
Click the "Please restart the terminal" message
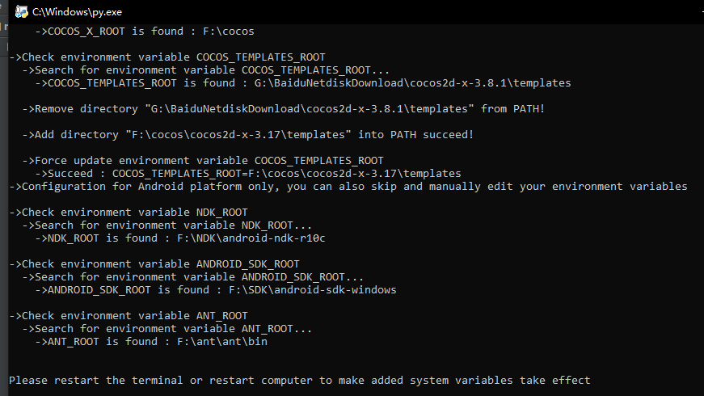[x=299, y=380]
